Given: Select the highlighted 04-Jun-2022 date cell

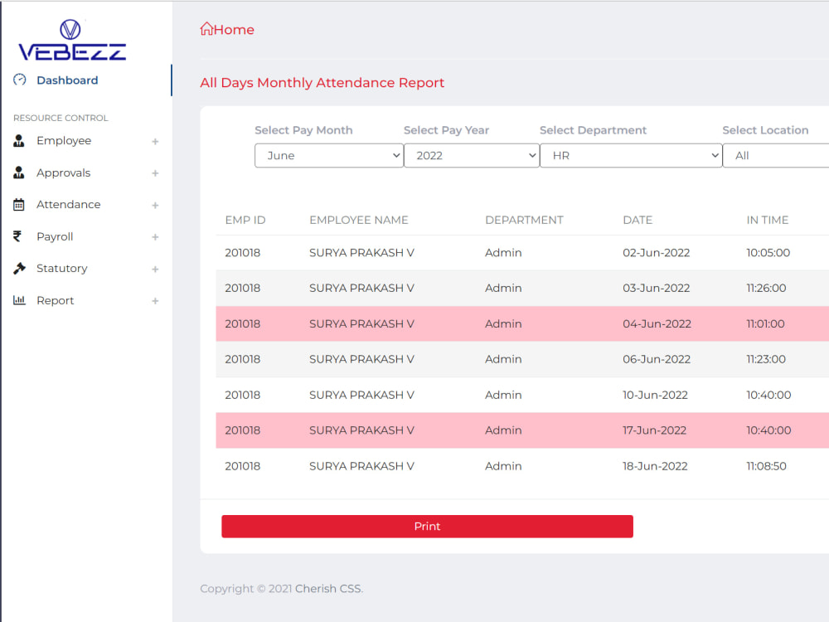Looking at the screenshot, I should [657, 323].
